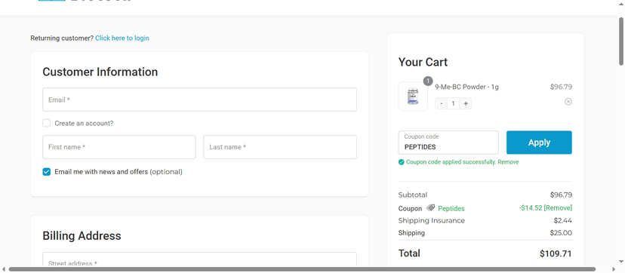Check the Create an account checkbox
Viewport: 625px width, 273px height.
47,124
